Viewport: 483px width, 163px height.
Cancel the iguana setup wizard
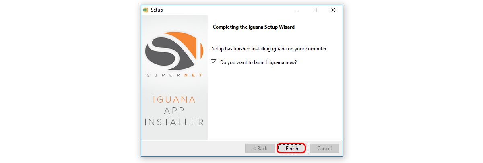point(324,148)
